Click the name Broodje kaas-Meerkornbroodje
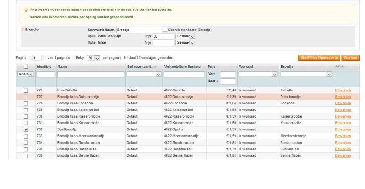Image resolution: width=365 pixels, height=189 pixels. pos(81,136)
